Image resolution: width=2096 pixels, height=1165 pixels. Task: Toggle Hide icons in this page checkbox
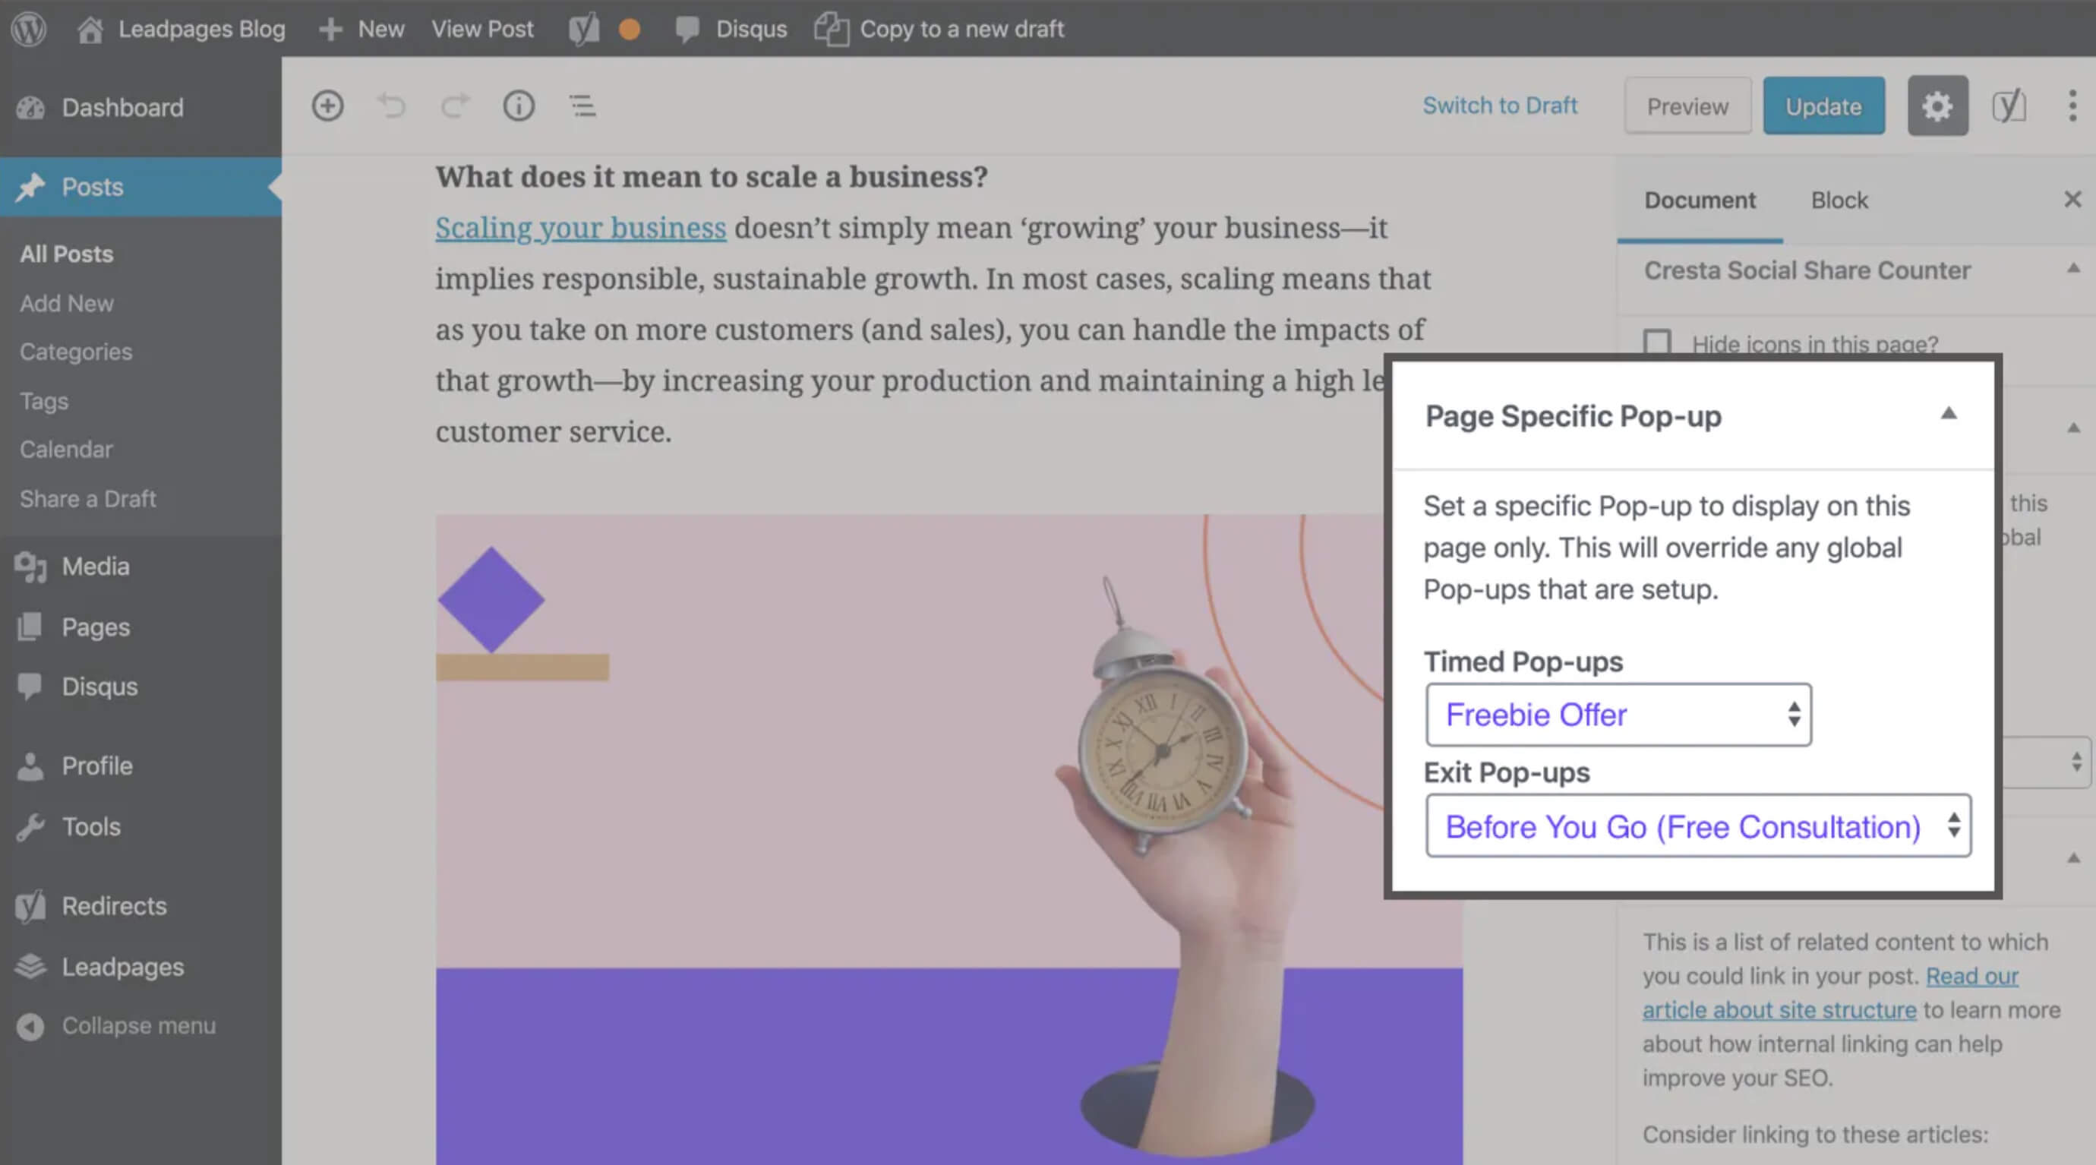coord(1657,342)
